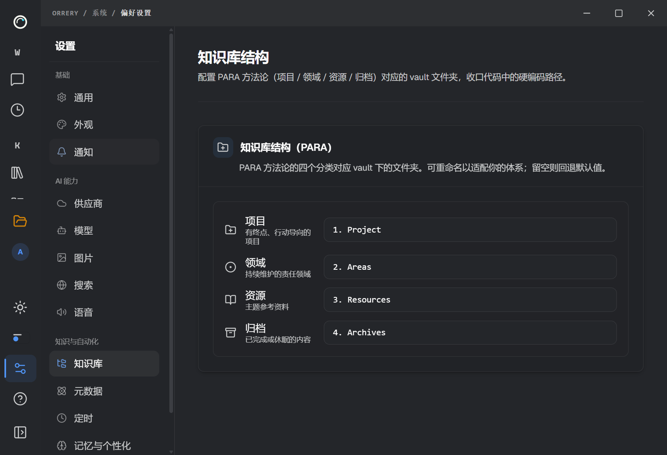Click the folder-plus icon beside 知识库结构 (PARA)
This screenshot has height=455, width=667.
[x=223, y=147]
